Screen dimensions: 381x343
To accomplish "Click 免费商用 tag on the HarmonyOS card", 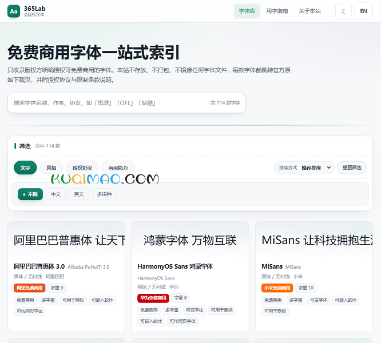I will tap(149, 310).
